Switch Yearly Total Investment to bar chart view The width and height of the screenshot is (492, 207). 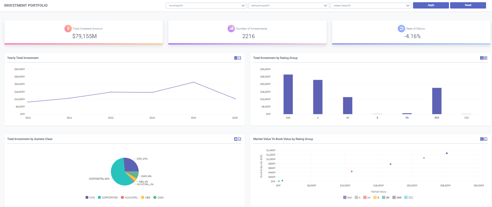pos(240,58)
